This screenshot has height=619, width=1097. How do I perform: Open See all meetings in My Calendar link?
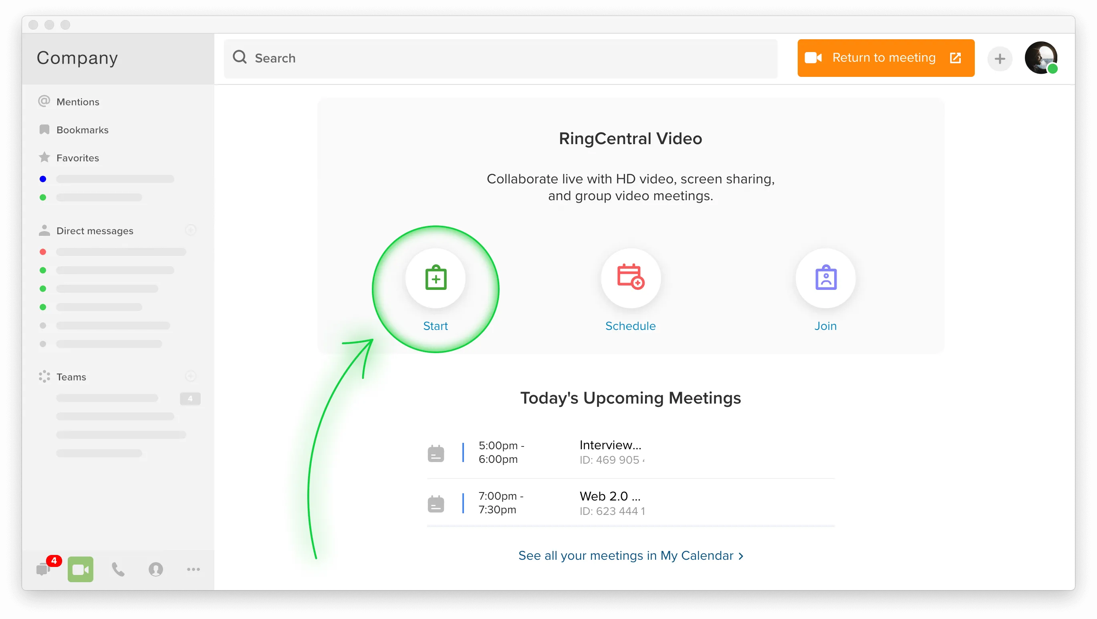point(630,556)
